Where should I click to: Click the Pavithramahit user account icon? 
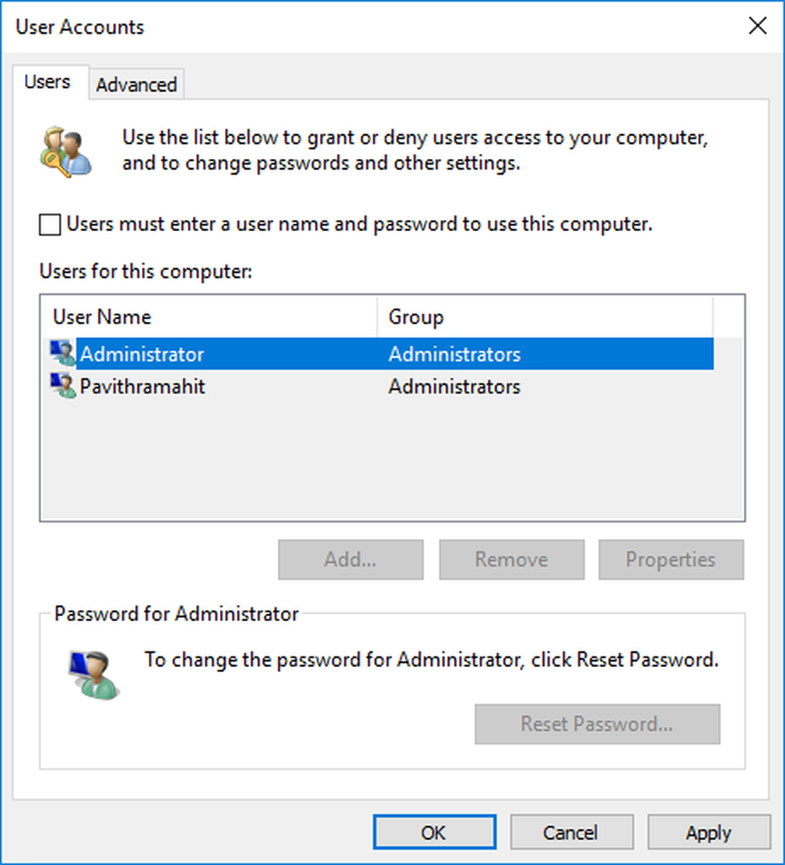coord(63,386)
